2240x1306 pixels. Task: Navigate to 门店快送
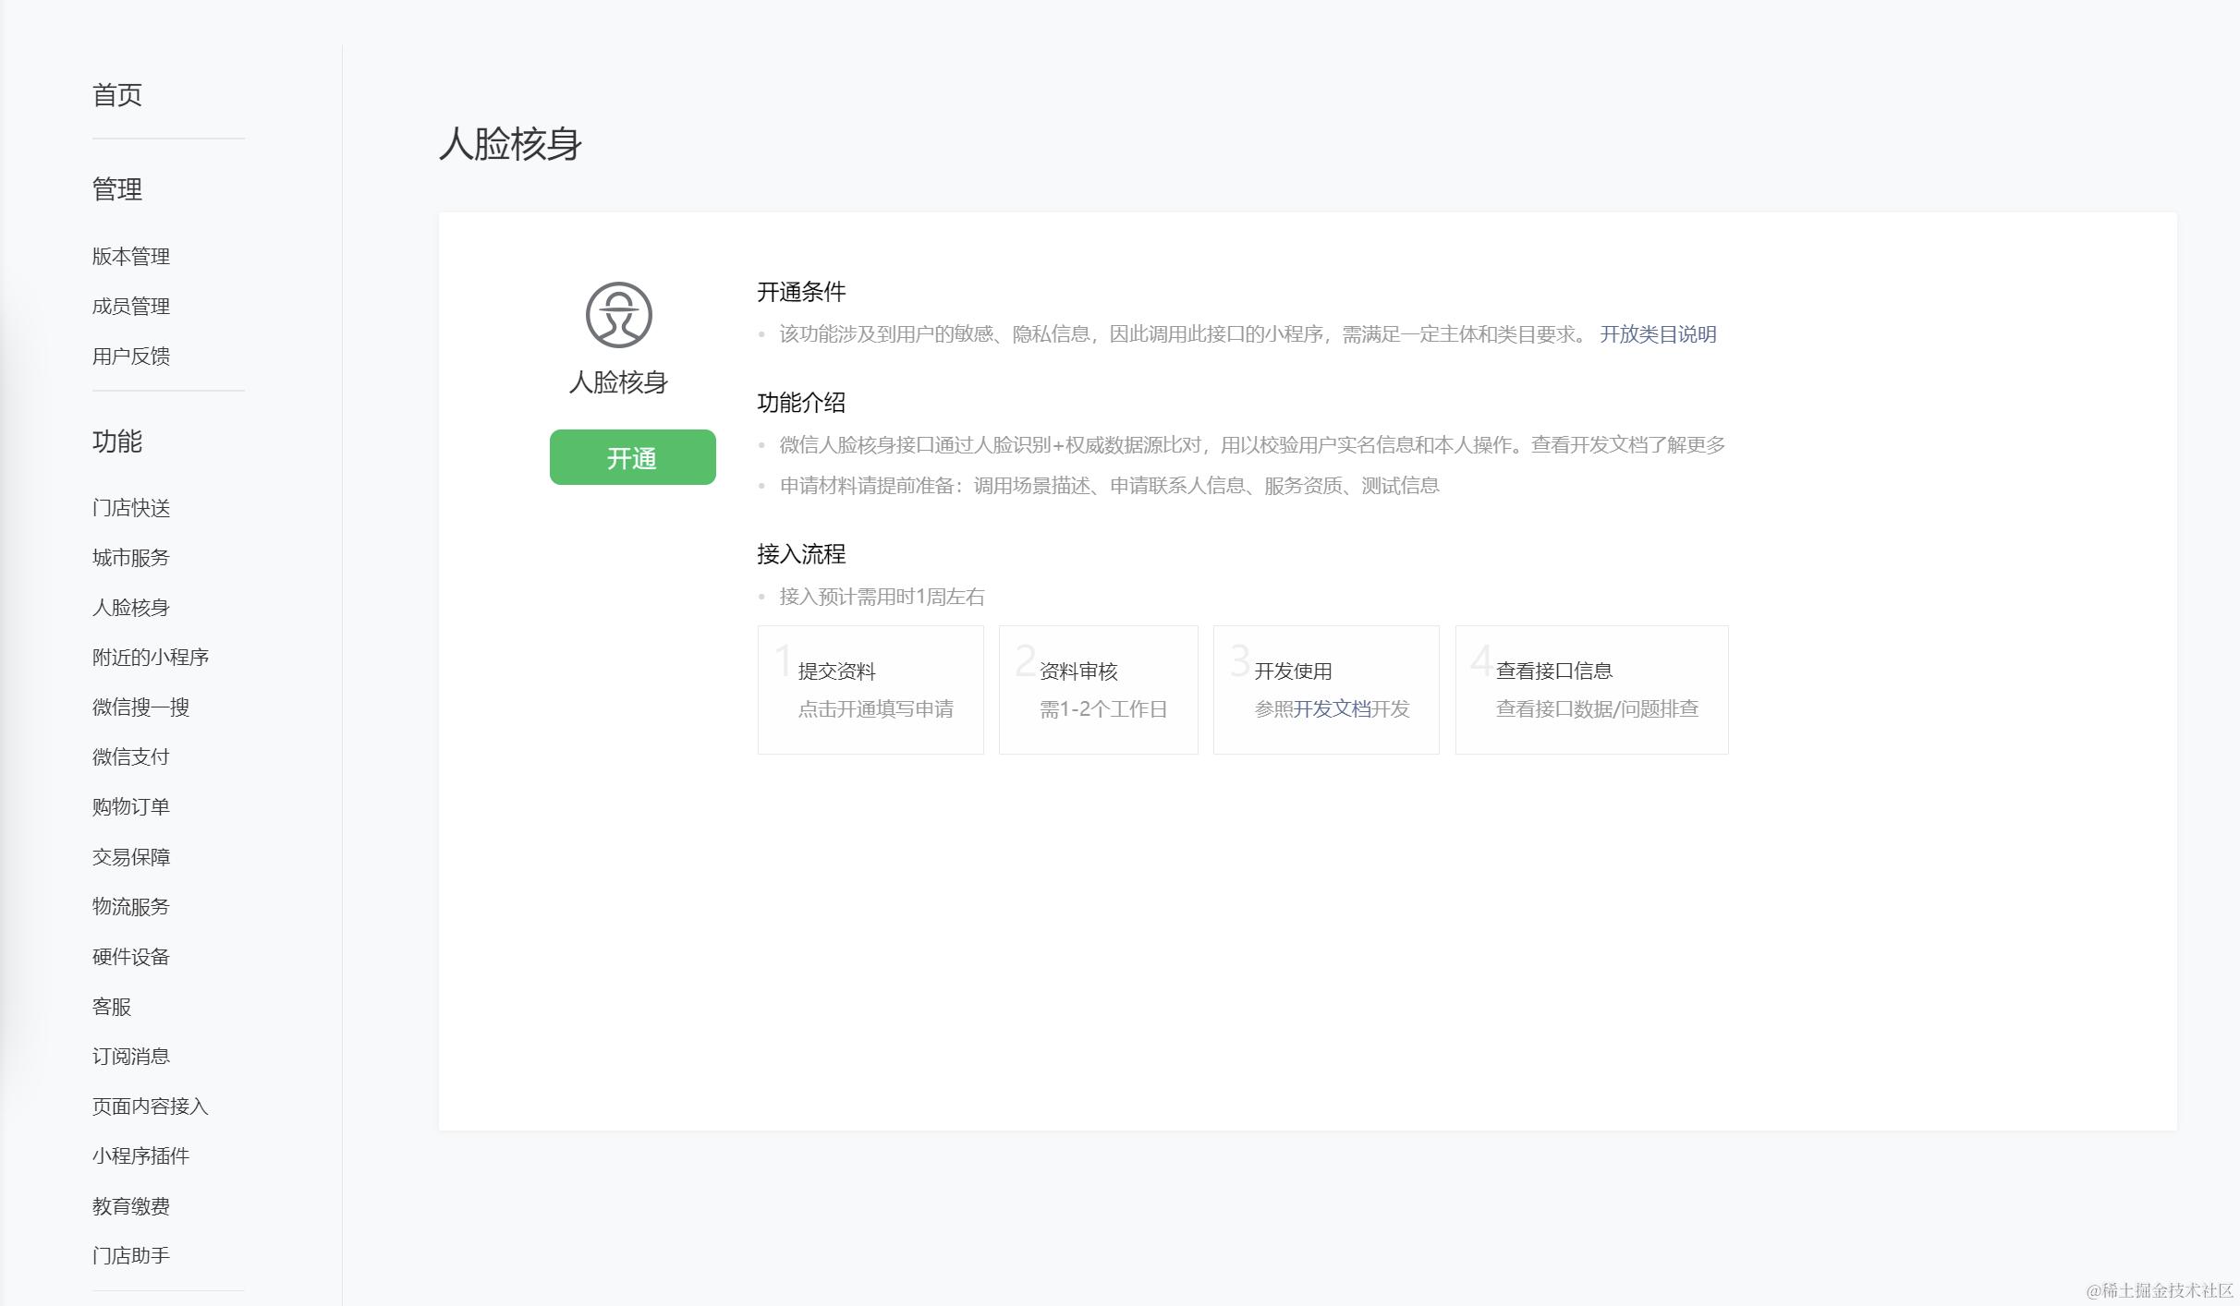tap(131, 508)
